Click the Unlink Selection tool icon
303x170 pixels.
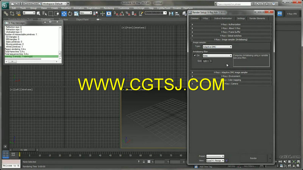12,14
